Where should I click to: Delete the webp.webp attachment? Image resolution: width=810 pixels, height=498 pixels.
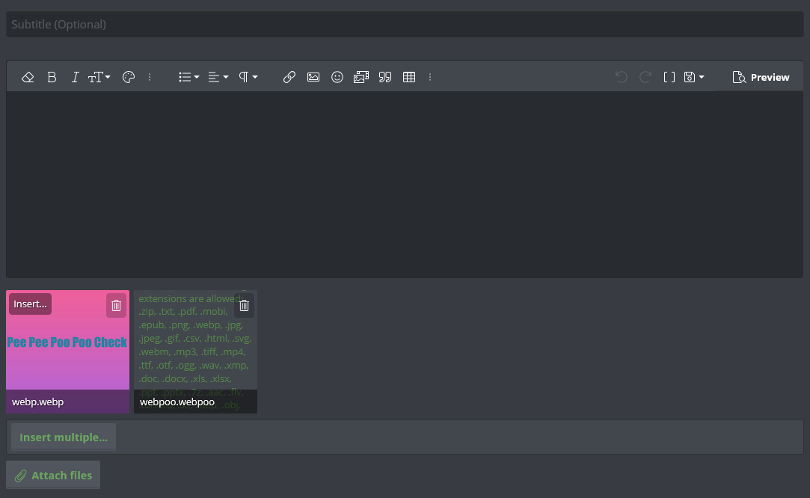point(116,305)
